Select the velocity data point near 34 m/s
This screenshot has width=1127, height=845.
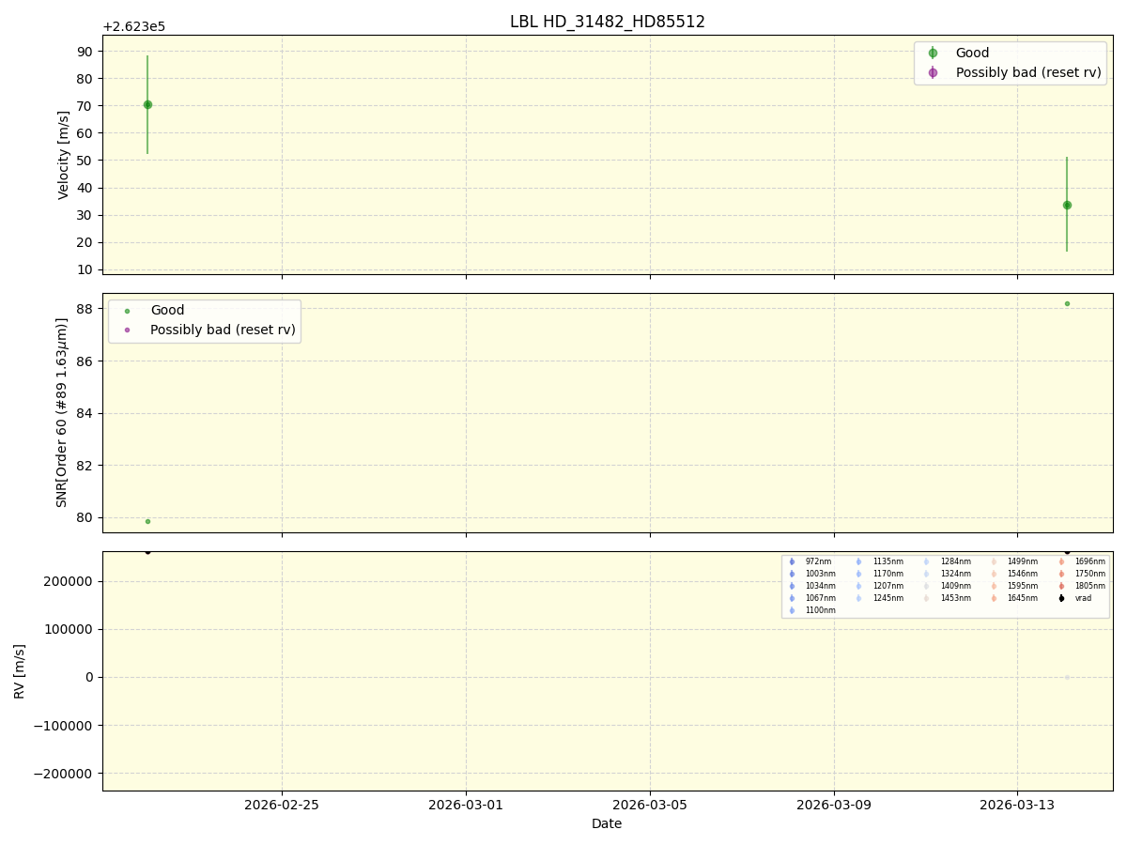[1067, 205]
